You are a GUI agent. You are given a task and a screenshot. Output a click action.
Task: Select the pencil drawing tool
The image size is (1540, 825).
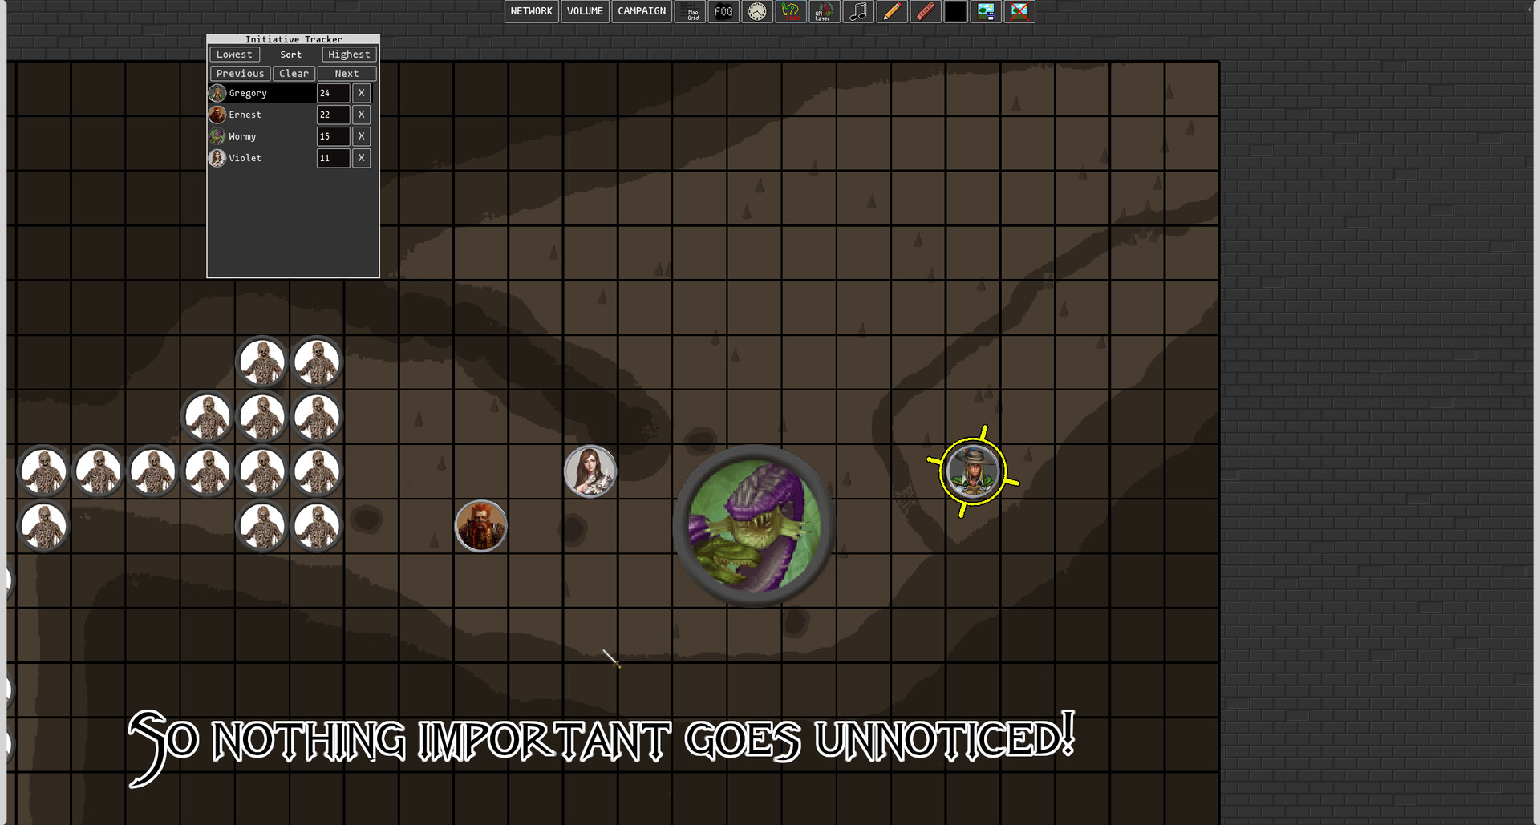click(891, 12)
